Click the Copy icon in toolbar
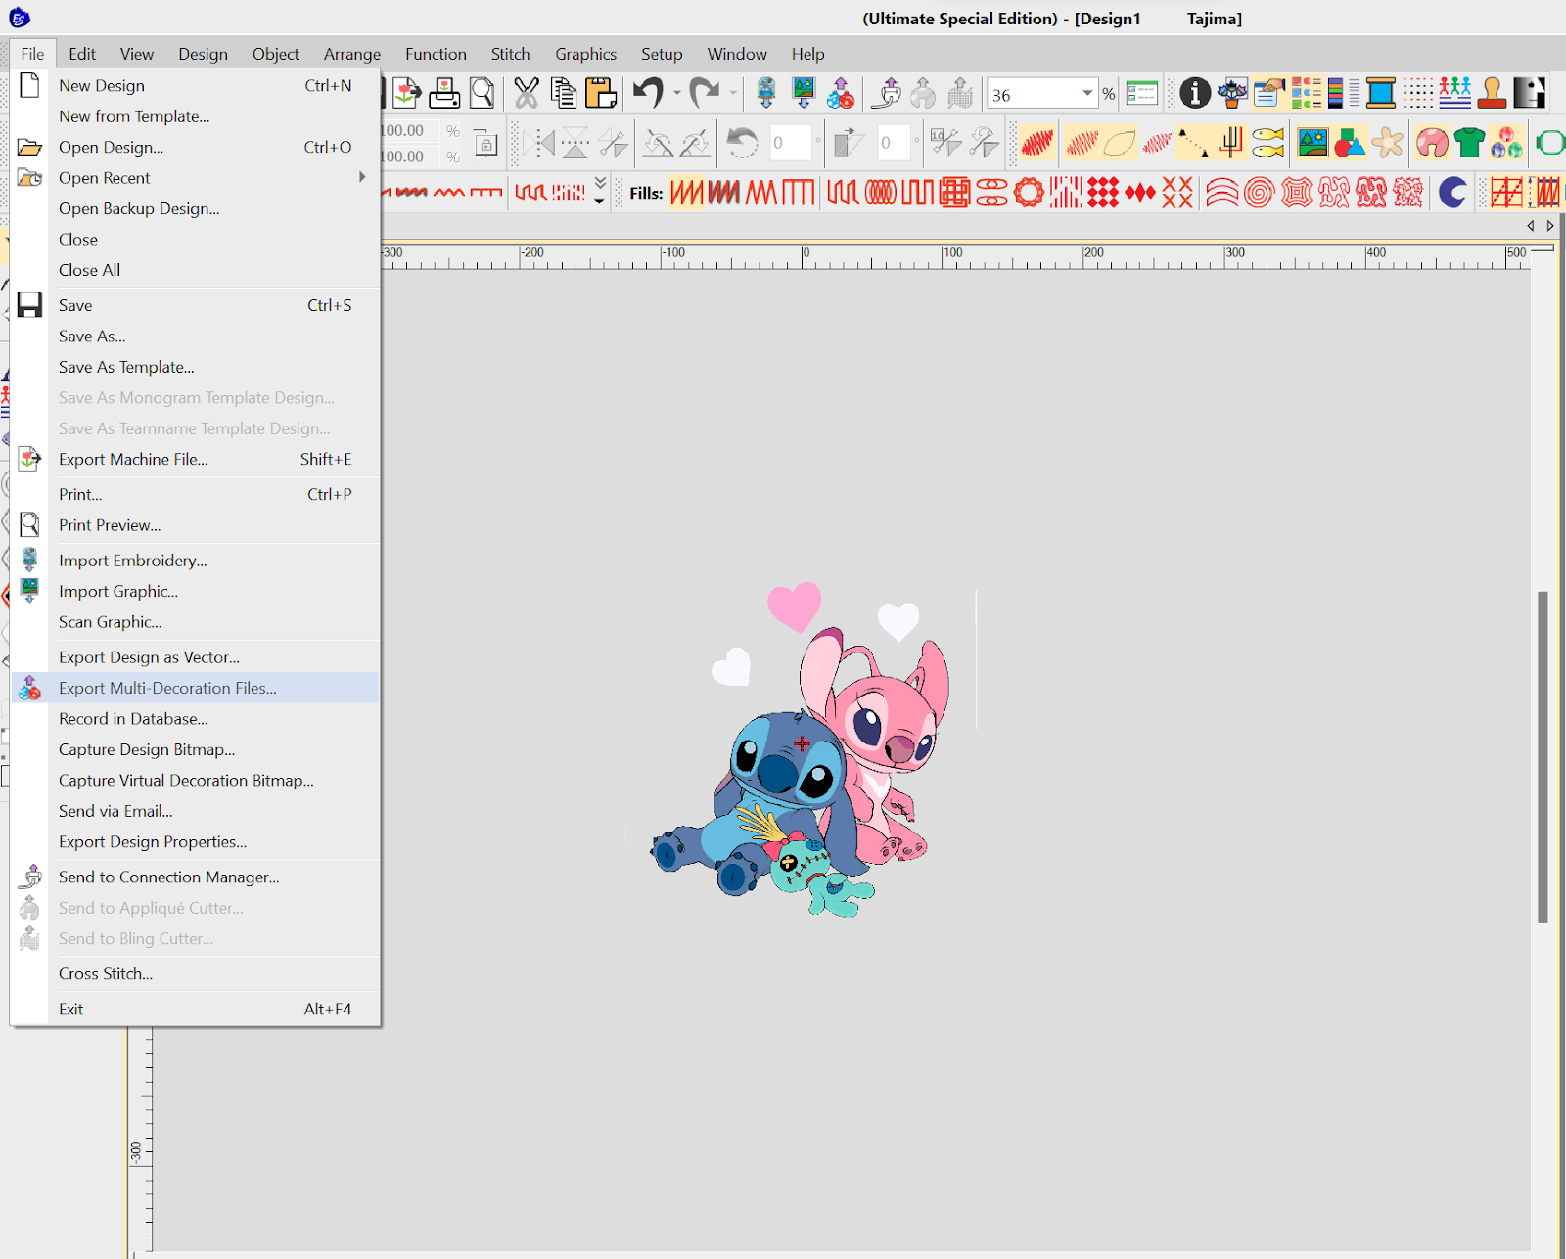This screenshot has width=1566, height=1259. (564, 94)
